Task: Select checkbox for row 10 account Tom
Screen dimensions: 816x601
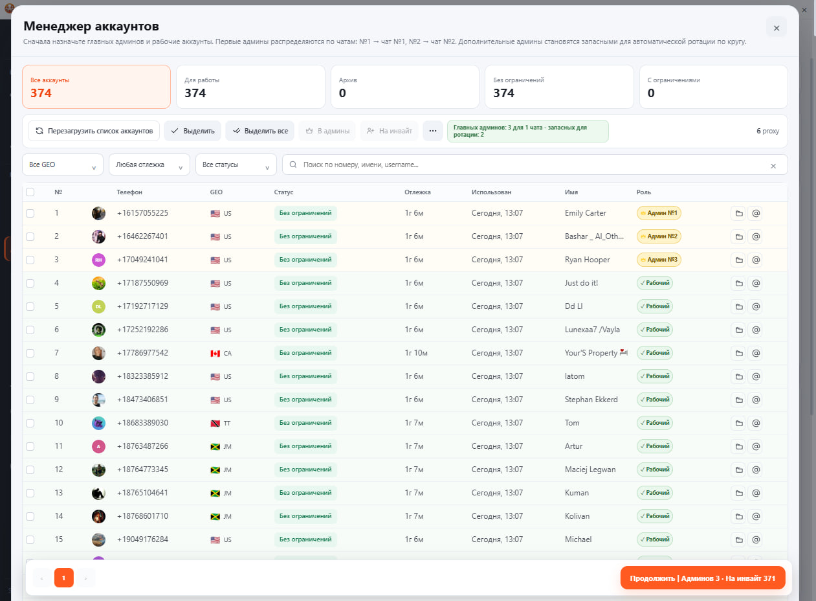Action: [x=30, y=423]
